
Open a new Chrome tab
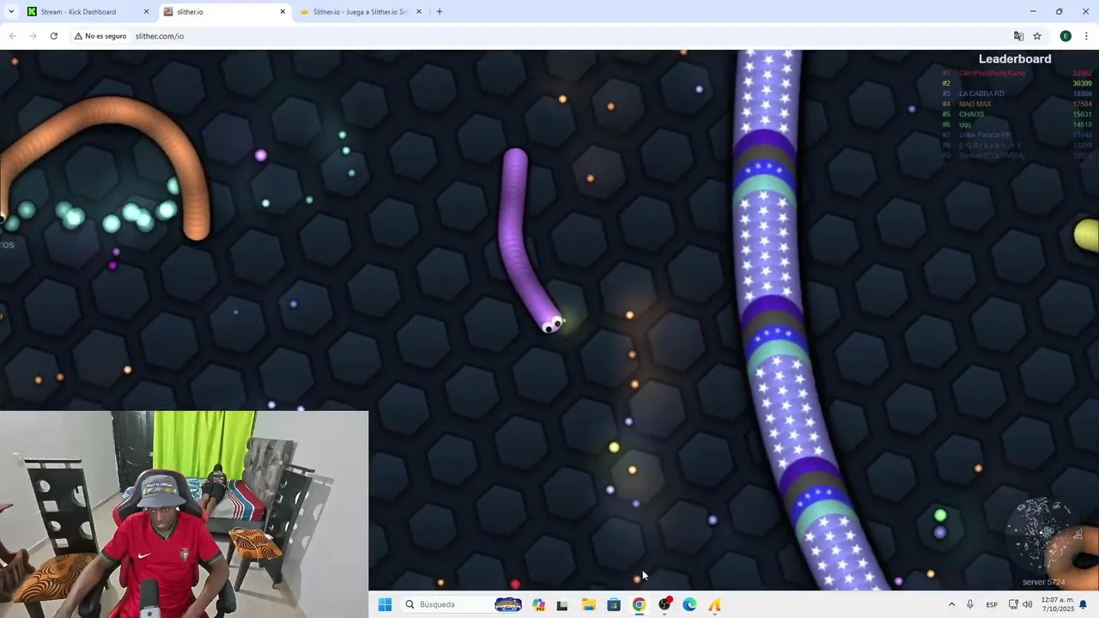pos(440,12)
